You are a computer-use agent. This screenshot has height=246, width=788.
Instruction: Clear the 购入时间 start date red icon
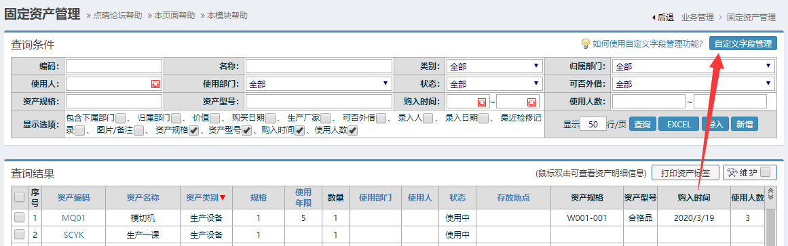[x=482, y=102]
